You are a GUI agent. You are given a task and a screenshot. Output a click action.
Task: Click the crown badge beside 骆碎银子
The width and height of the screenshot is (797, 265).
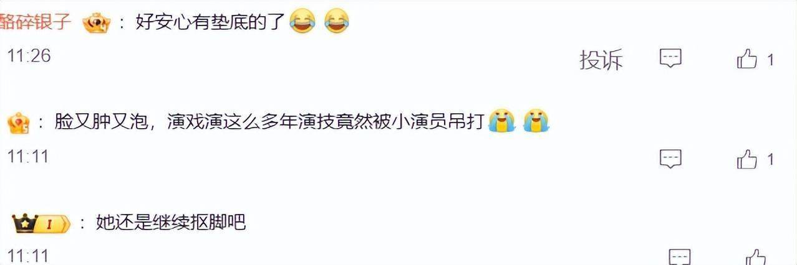click(x=96, y=24)
